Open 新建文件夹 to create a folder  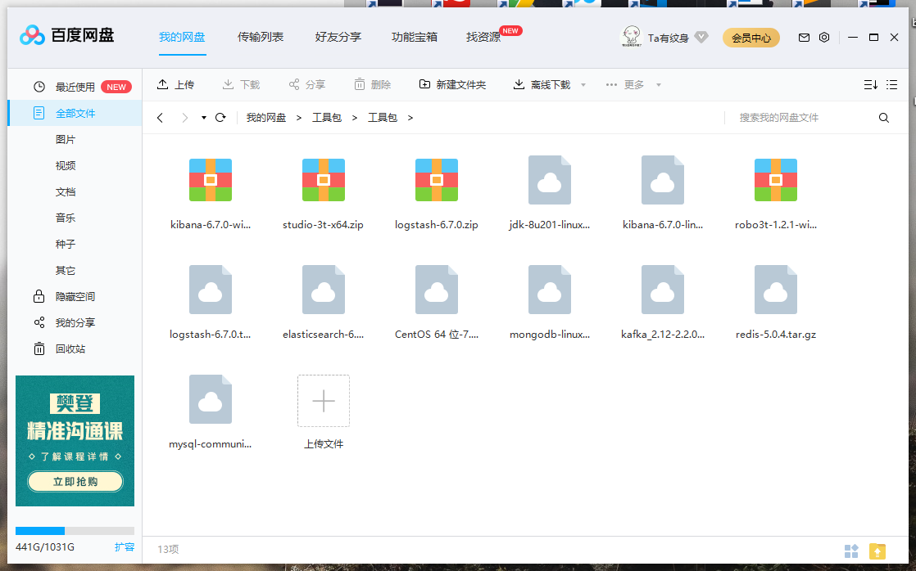[x=452, y=83]
